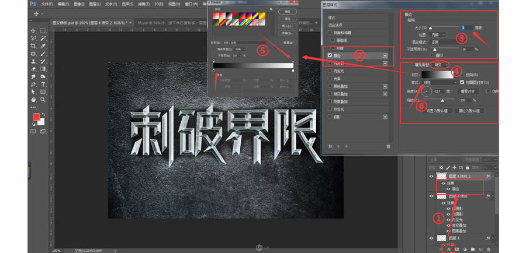Image resolution: width=526 pixels, height=253 pixels.
Task: Open the three-dots edit toolbar menu
Action: (x=33, y=107)
